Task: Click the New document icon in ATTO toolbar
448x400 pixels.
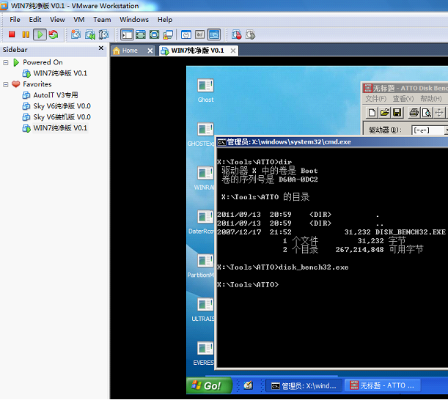Action: [372, 113]
